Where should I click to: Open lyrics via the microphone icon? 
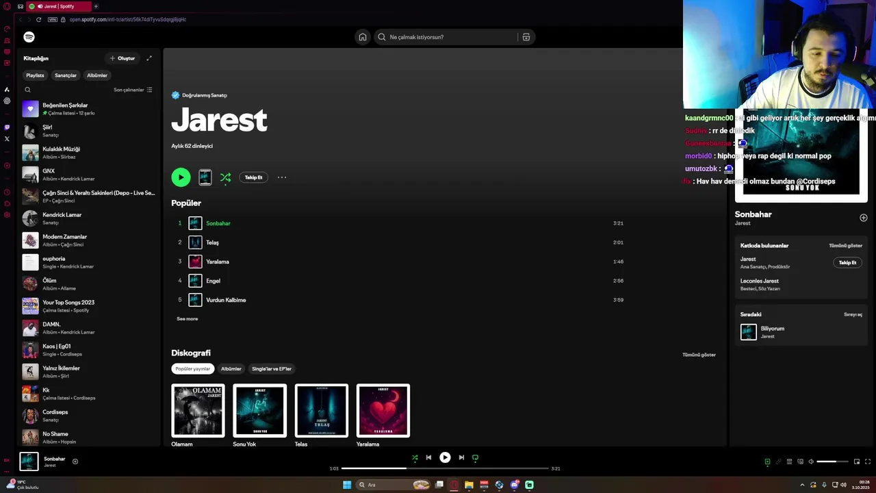(778, 462)
